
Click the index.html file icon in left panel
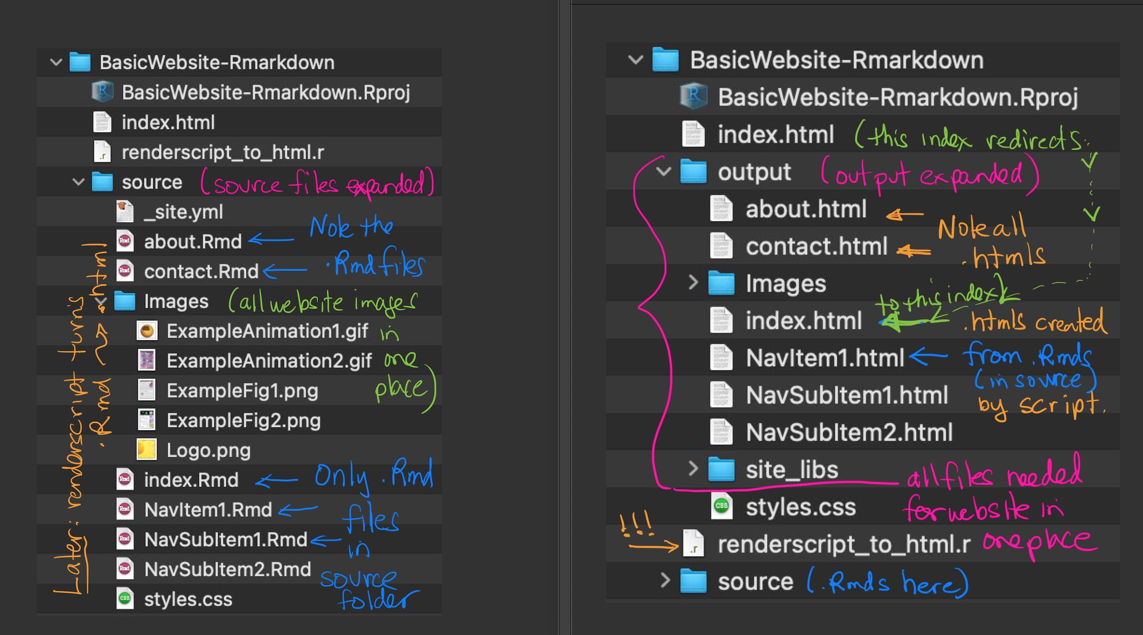click(102, 122)
